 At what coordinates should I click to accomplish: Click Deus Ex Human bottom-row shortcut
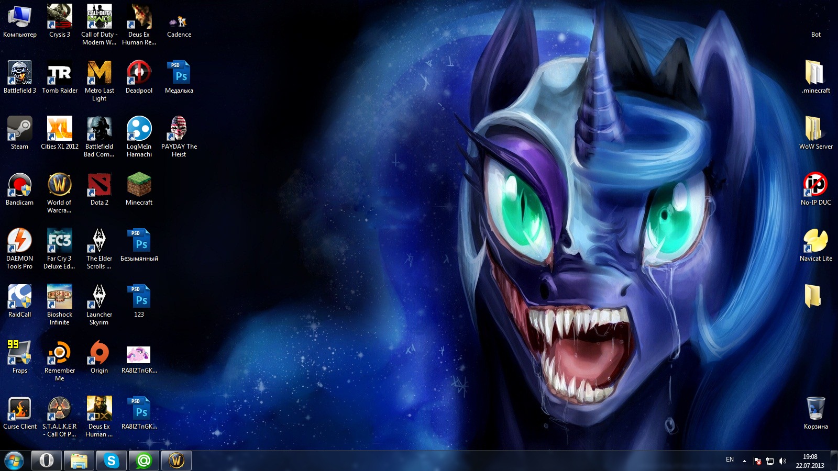click(100, 417)
